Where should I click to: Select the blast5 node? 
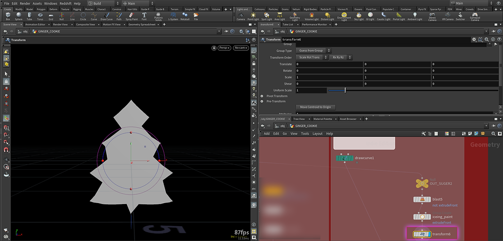pos(422,199)
